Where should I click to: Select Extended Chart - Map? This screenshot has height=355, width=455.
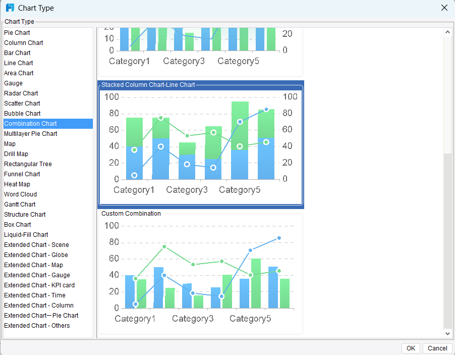tap(48, 265)
